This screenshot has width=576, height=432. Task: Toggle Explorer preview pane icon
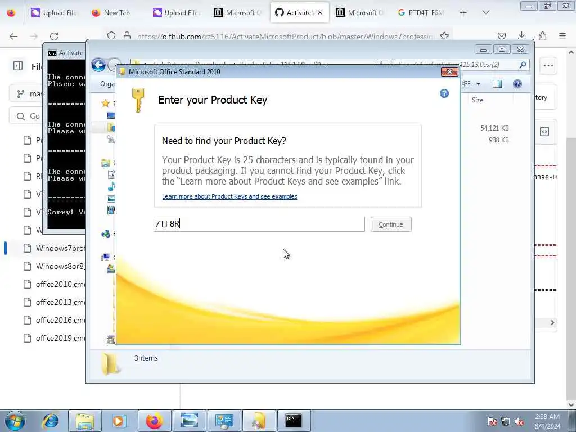pos(497,84)
